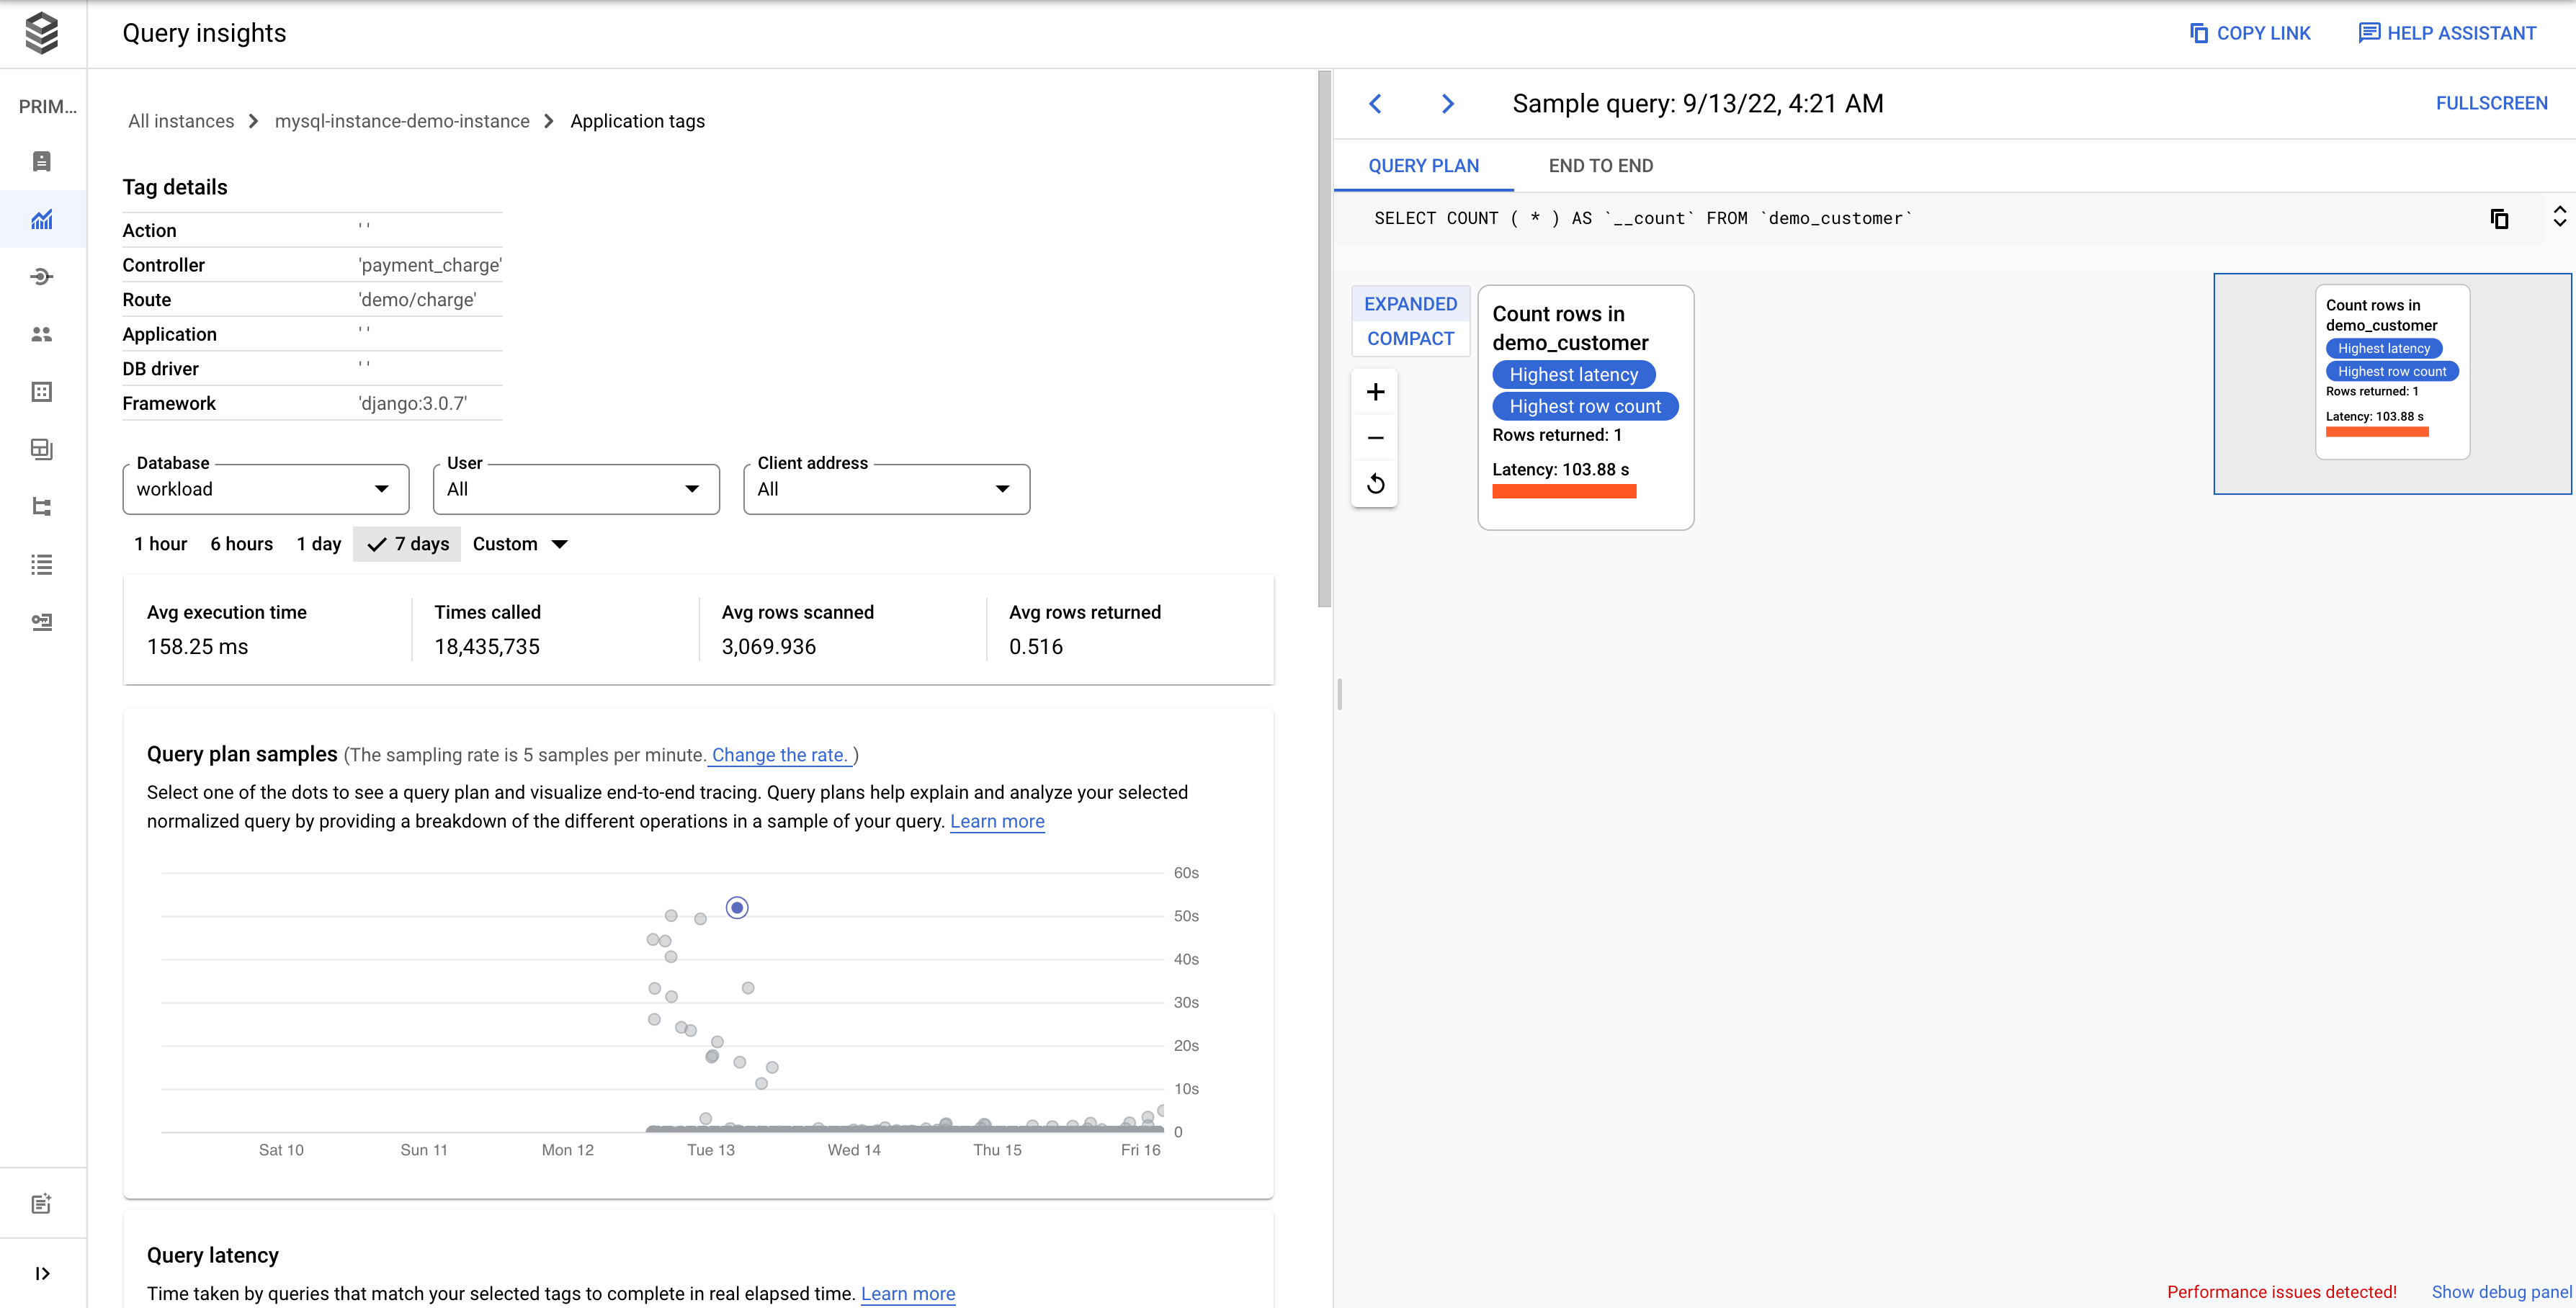
Task: Select the Database workload dropdown
Action: (x=264, y=489)
